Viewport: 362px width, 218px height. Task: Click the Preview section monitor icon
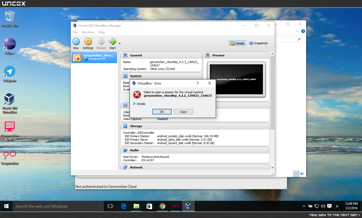pyautogui.click(x=208, y=55)
